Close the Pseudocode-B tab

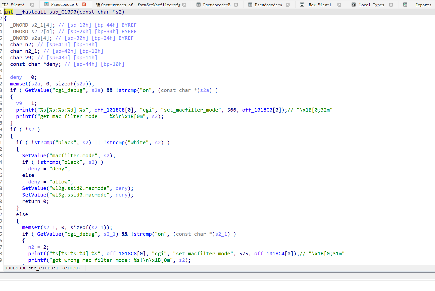pyautogui.click(x=236, y=5)
